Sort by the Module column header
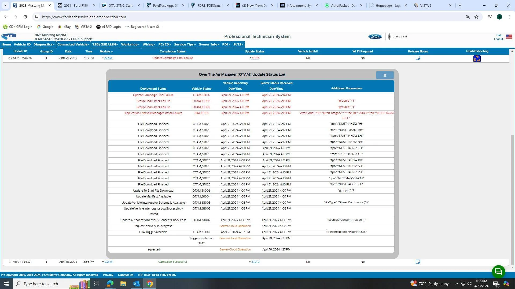 pos(106,51)
